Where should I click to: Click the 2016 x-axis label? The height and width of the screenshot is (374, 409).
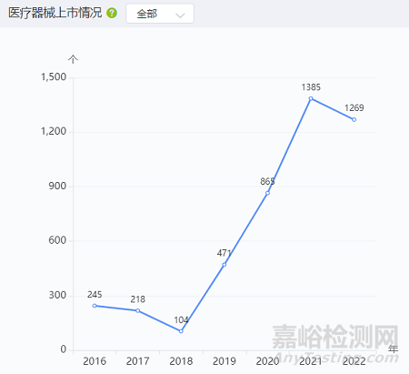coord(95,361)
